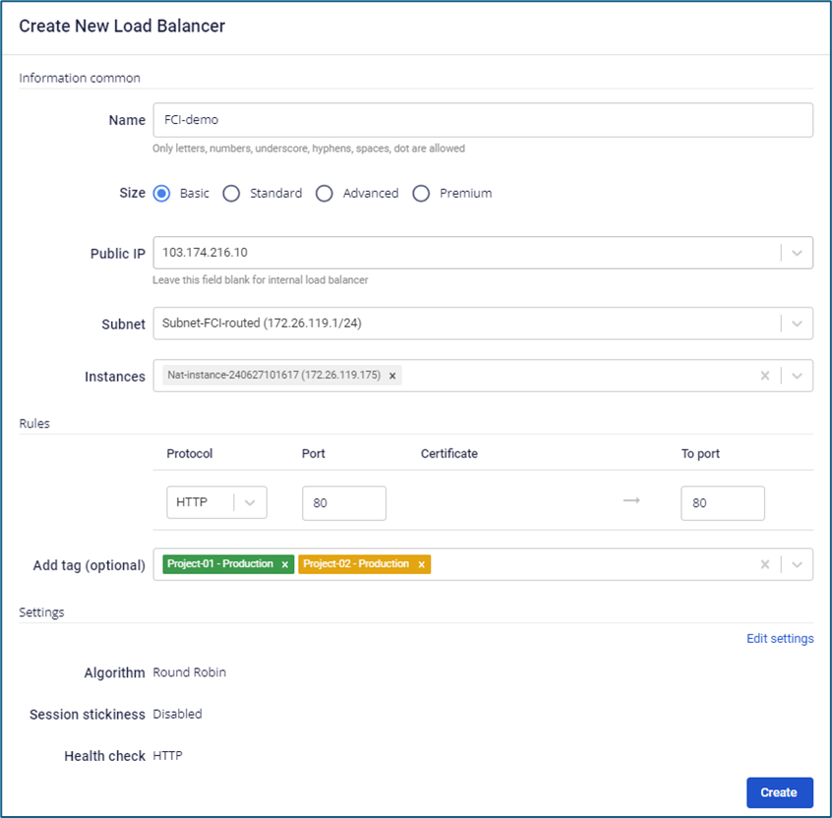
Task: Choose the Advanced size radio button
Action: point(325,194)
